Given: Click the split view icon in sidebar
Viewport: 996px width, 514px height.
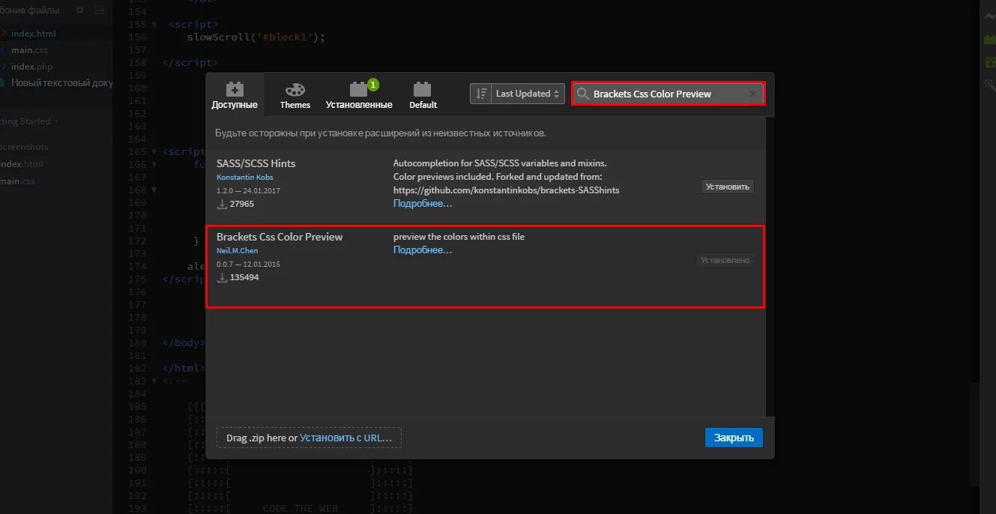Looking at the screenshot, I should (100, 11).
